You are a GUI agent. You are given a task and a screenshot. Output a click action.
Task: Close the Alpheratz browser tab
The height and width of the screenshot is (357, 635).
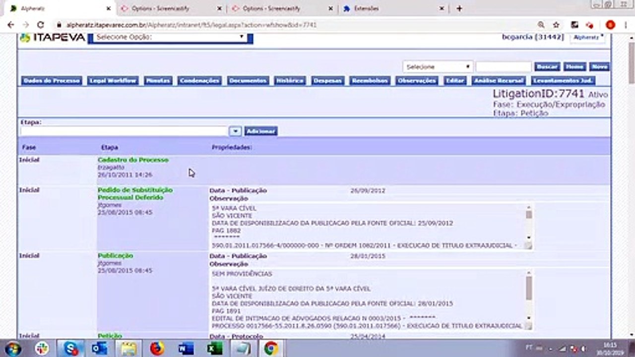pos(109,9)
